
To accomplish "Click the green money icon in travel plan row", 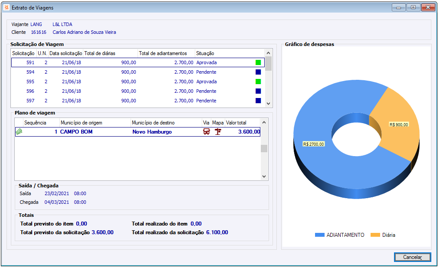I will coord(19,132).
